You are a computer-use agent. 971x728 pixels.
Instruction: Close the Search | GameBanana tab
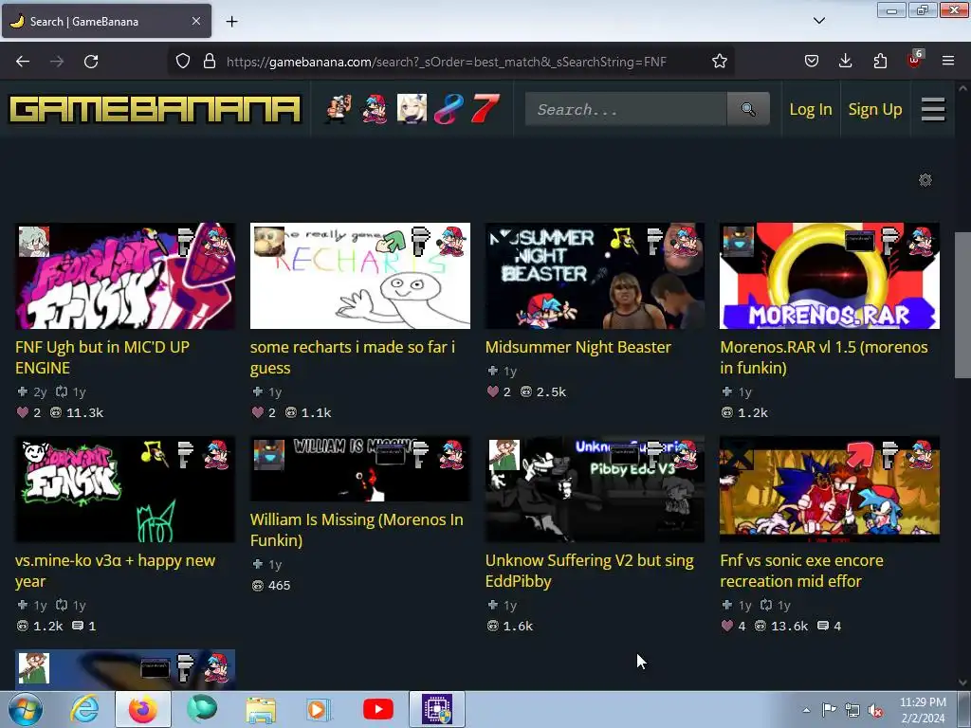[195, 21]
